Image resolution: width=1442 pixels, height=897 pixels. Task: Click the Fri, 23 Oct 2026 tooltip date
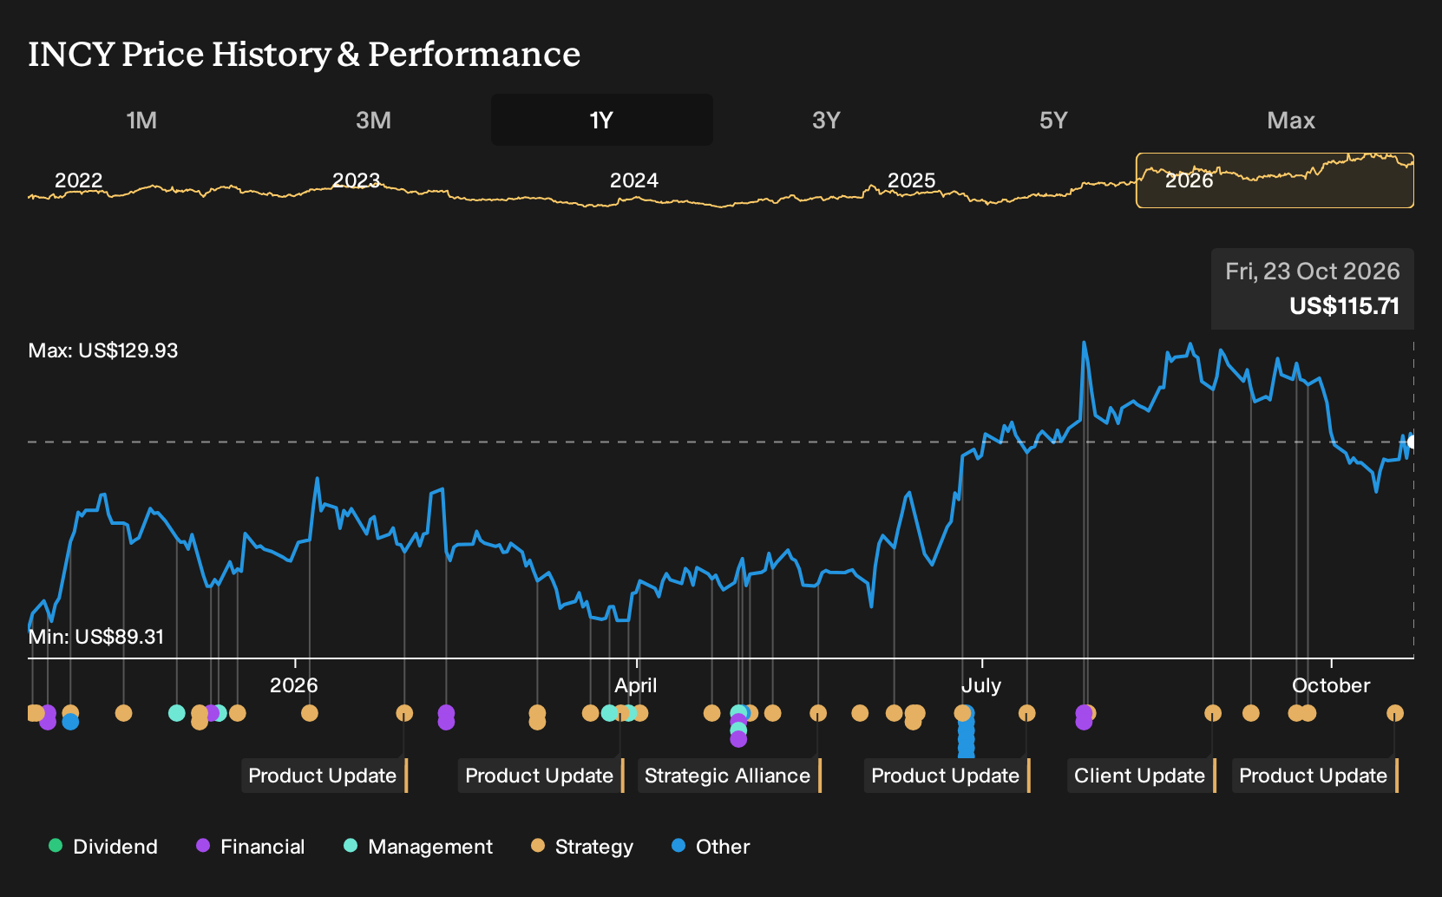click(1313, 272)
